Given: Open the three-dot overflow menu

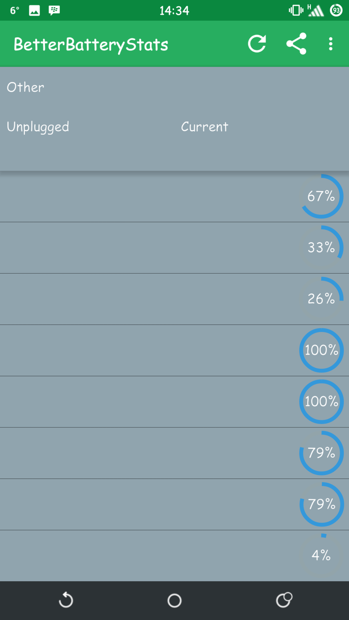Looking at the screenshot, I should coord(330,44).
